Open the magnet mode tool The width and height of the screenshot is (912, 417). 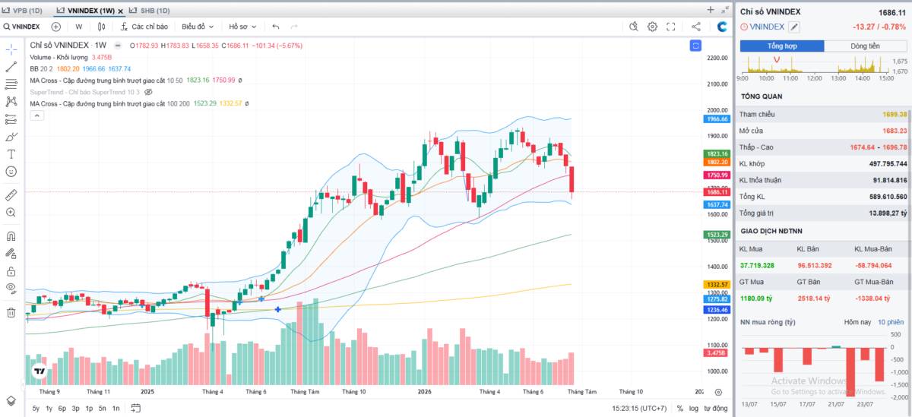11,236
